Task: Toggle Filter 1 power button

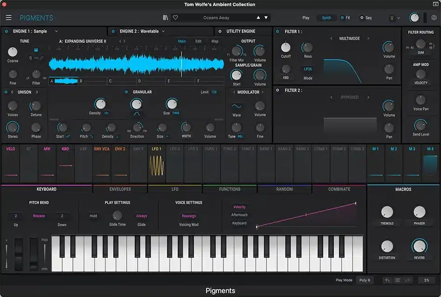Action: tap(278, 32)
